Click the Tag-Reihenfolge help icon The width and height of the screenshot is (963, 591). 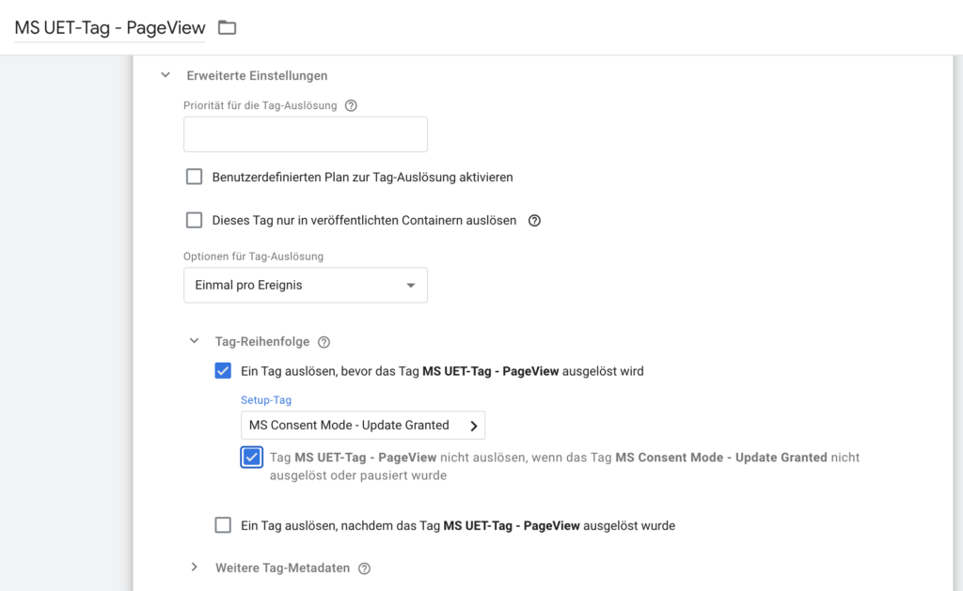point(324,342)
